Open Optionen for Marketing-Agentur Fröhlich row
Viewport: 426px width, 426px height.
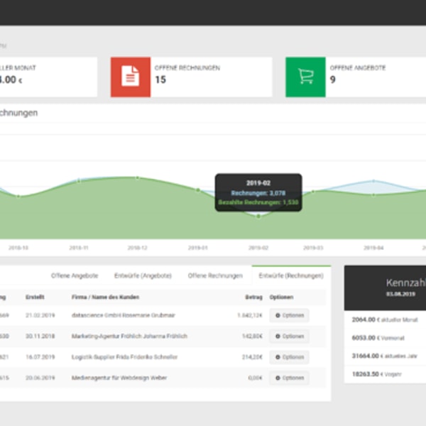pyautogui.click(x=290, y=337)
